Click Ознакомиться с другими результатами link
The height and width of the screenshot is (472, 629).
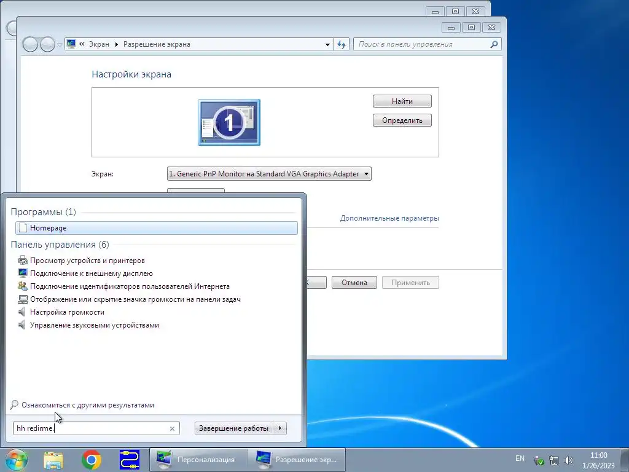click(x=88, y=405)
